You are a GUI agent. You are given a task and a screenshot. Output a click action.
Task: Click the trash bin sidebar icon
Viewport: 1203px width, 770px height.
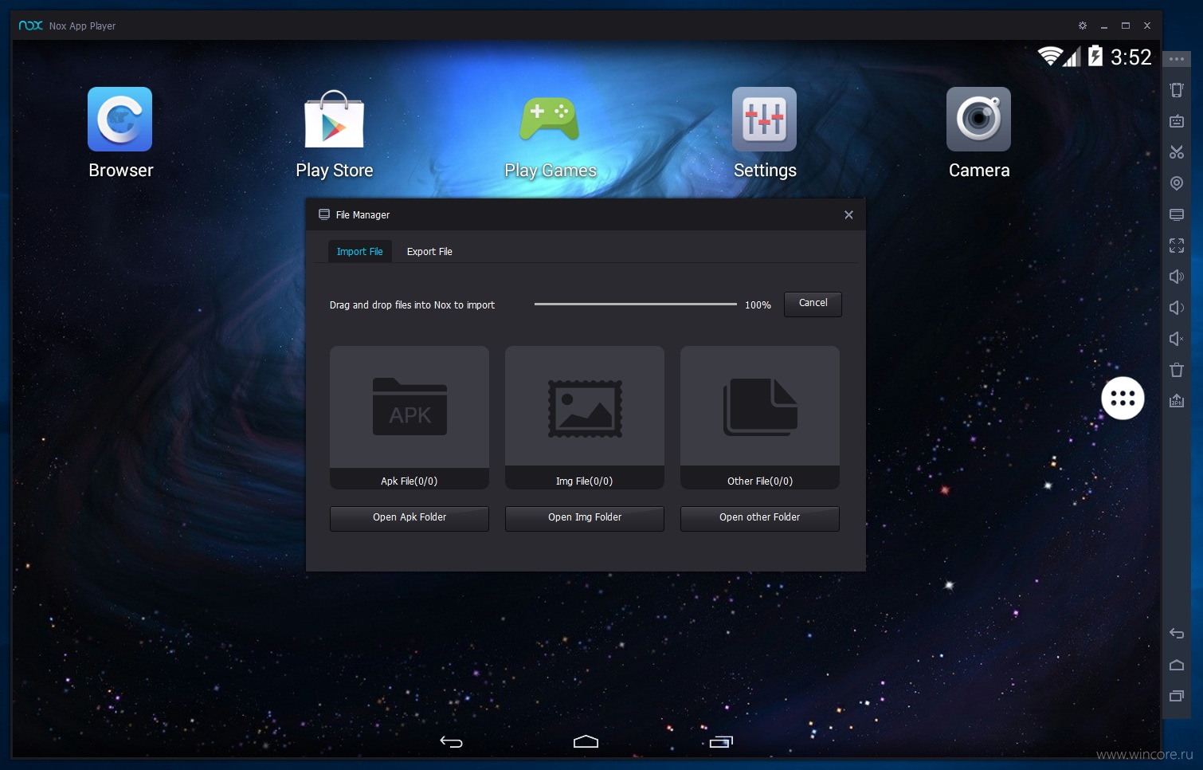pos(1177,370)
